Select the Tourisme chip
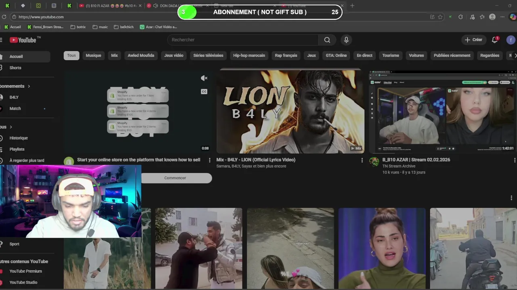This screenshot has width=517, height=290. click(391, 56)
